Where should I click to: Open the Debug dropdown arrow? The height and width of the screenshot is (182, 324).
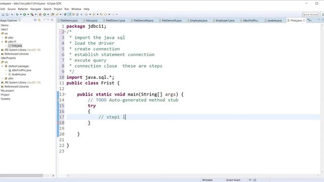(21, 15)
